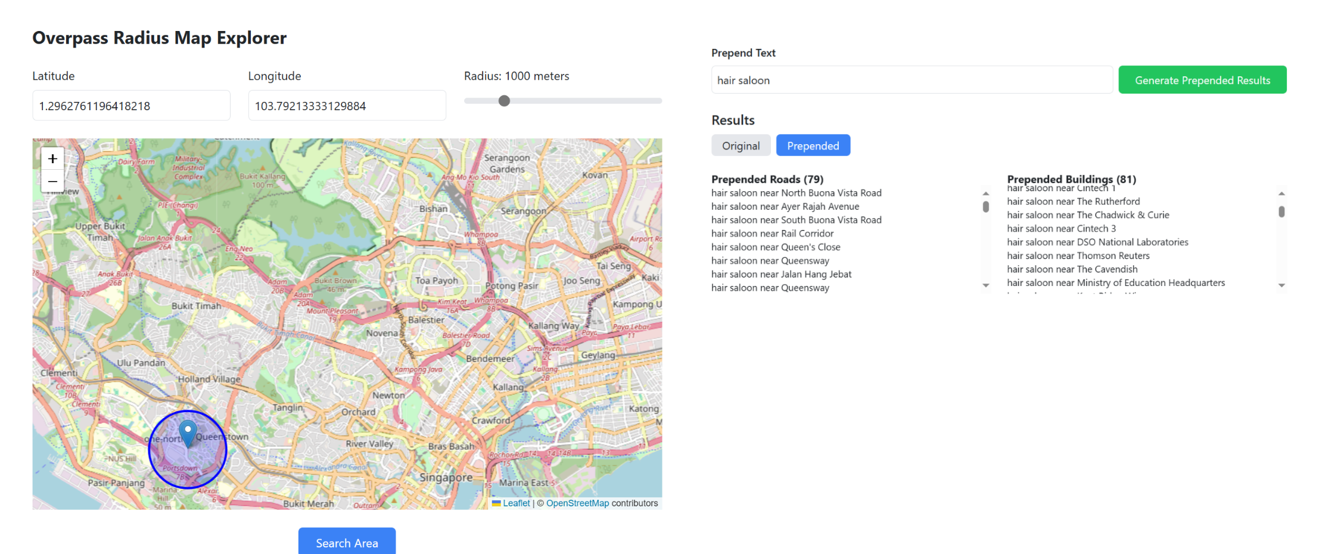Viewport: 1344px width, 554px height.
Task: Select the Prepended results tab
Action: pyautogui.click(x=813, y=146)
